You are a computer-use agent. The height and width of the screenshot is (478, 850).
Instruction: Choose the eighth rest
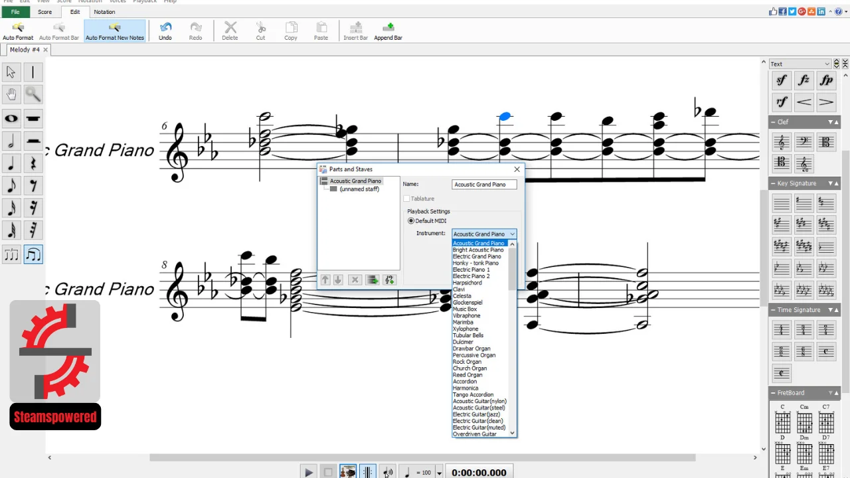pos(33,186)
